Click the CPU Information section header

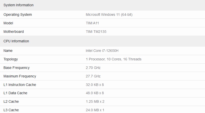click(16, 41)
